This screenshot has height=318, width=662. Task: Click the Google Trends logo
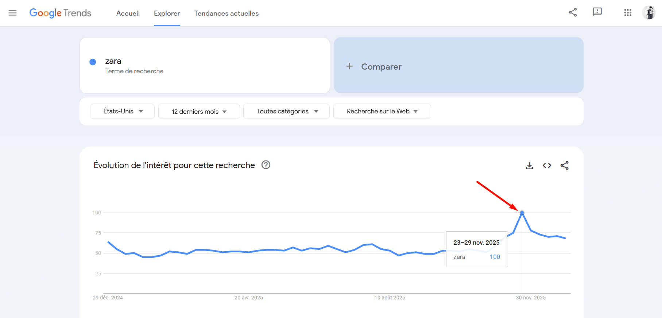[60, 13]
